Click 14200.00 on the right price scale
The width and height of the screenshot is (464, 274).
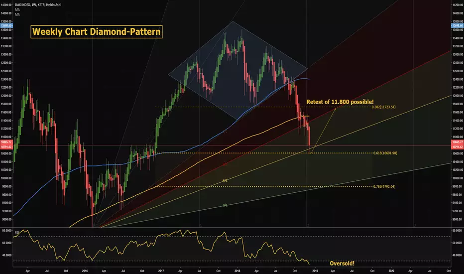point(457,5)
